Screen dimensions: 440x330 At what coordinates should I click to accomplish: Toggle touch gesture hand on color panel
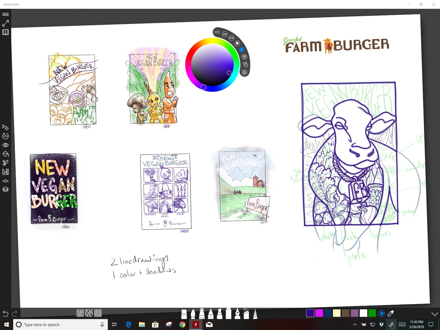point(245,65)
